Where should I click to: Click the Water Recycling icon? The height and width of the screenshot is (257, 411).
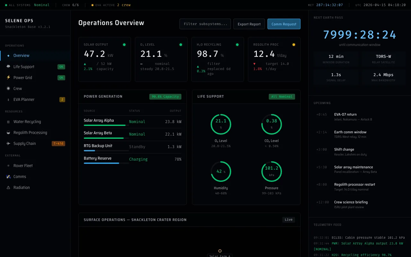(8, 122)
